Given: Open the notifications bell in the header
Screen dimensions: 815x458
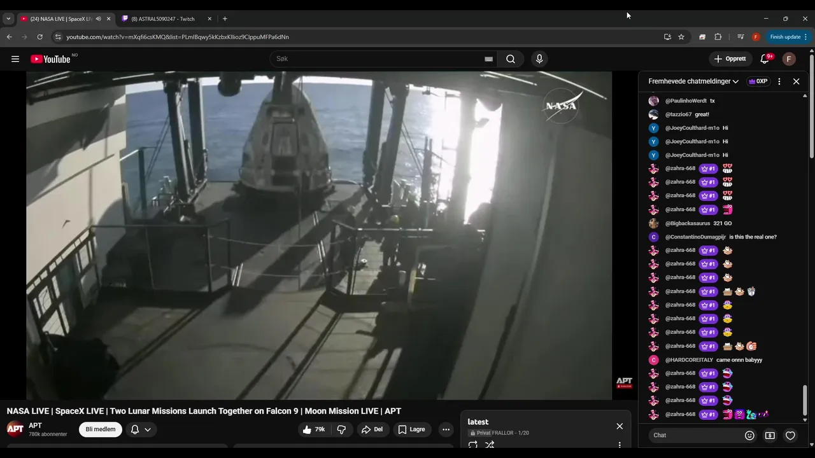Looking at the screenshot, I should click(765, 59).
